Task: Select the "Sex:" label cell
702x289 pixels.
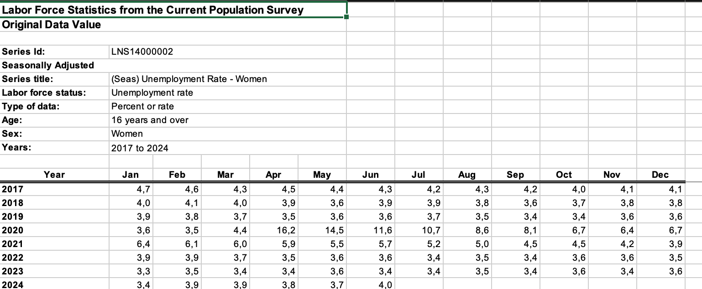Action: point(12,134)
